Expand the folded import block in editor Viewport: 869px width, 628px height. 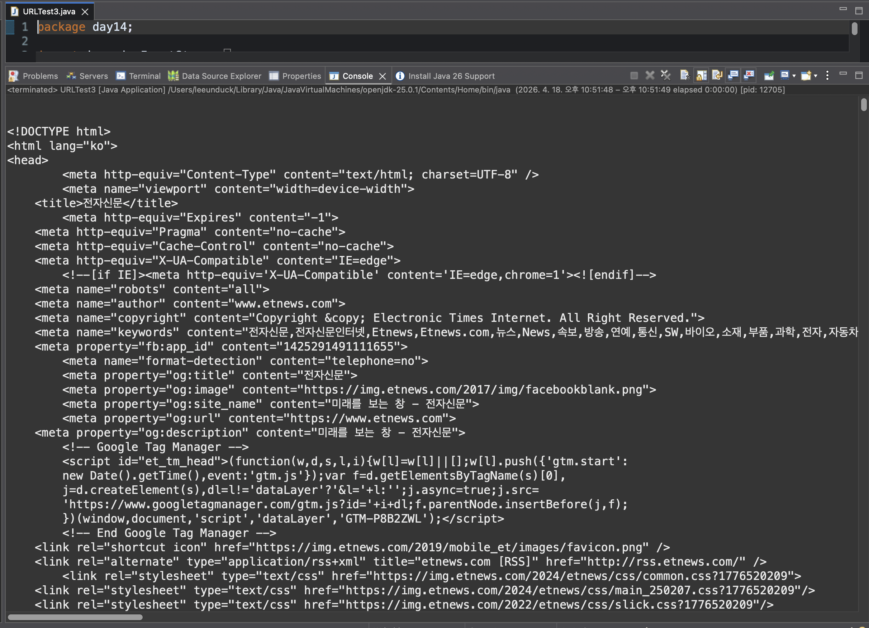[227, 50]
